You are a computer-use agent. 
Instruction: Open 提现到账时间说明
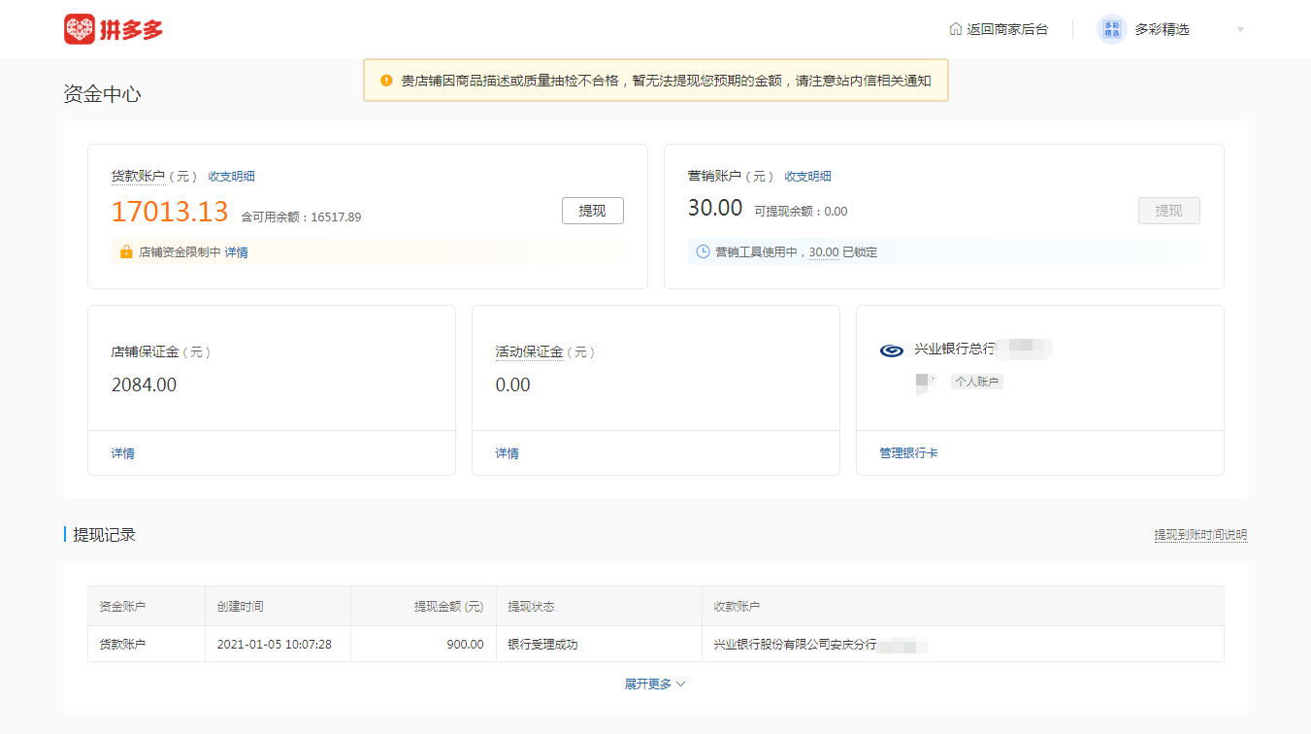[x=1200, y=534]
